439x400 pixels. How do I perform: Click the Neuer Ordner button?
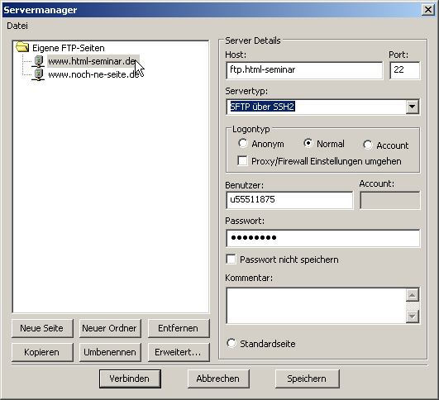(110, 328)
